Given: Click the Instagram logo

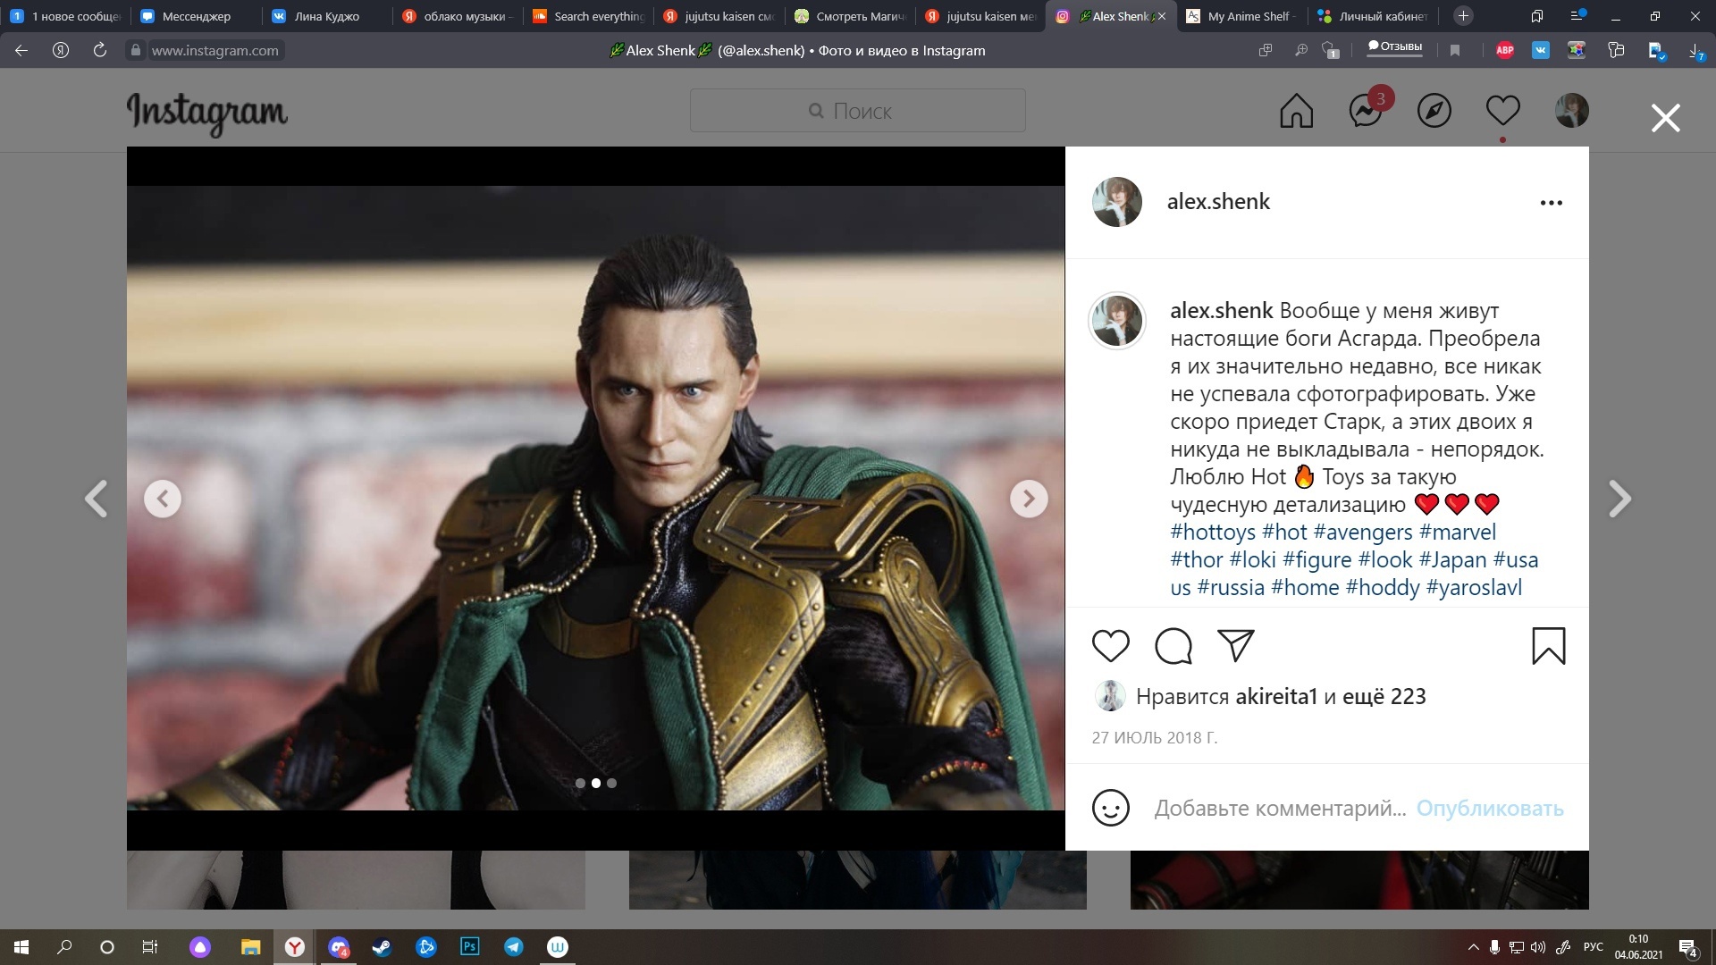Looking at the screenshot, I should tap(207, 113).
